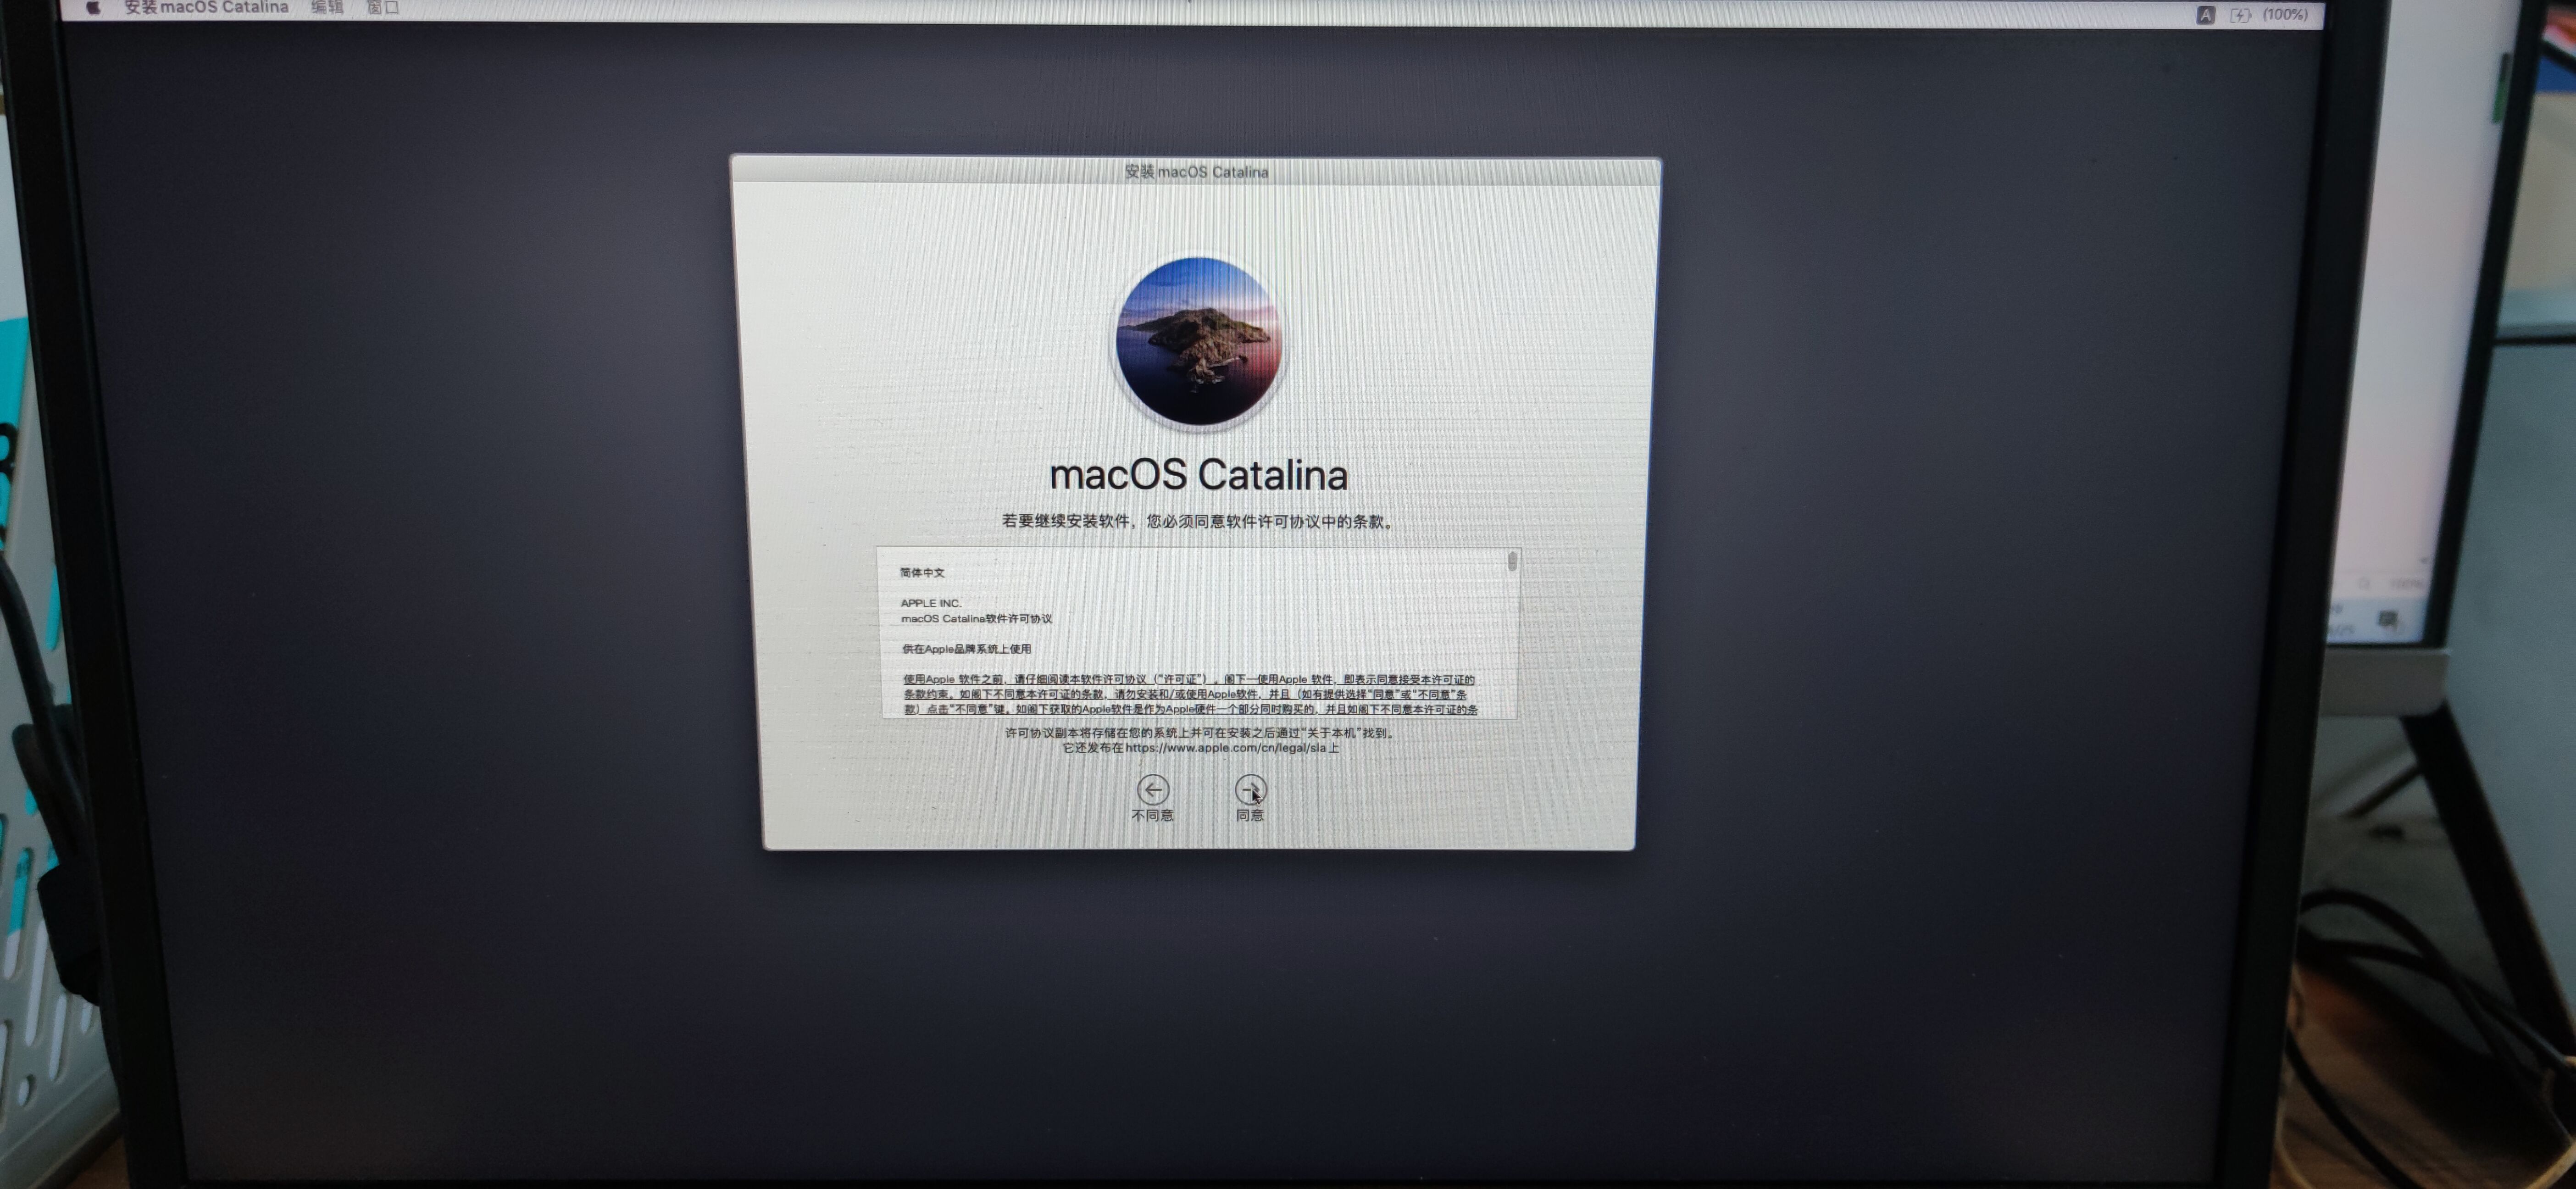Screen dimensions: 2576x1189
Task: Open the Apple menu
Action: click(x=93, y=7)
